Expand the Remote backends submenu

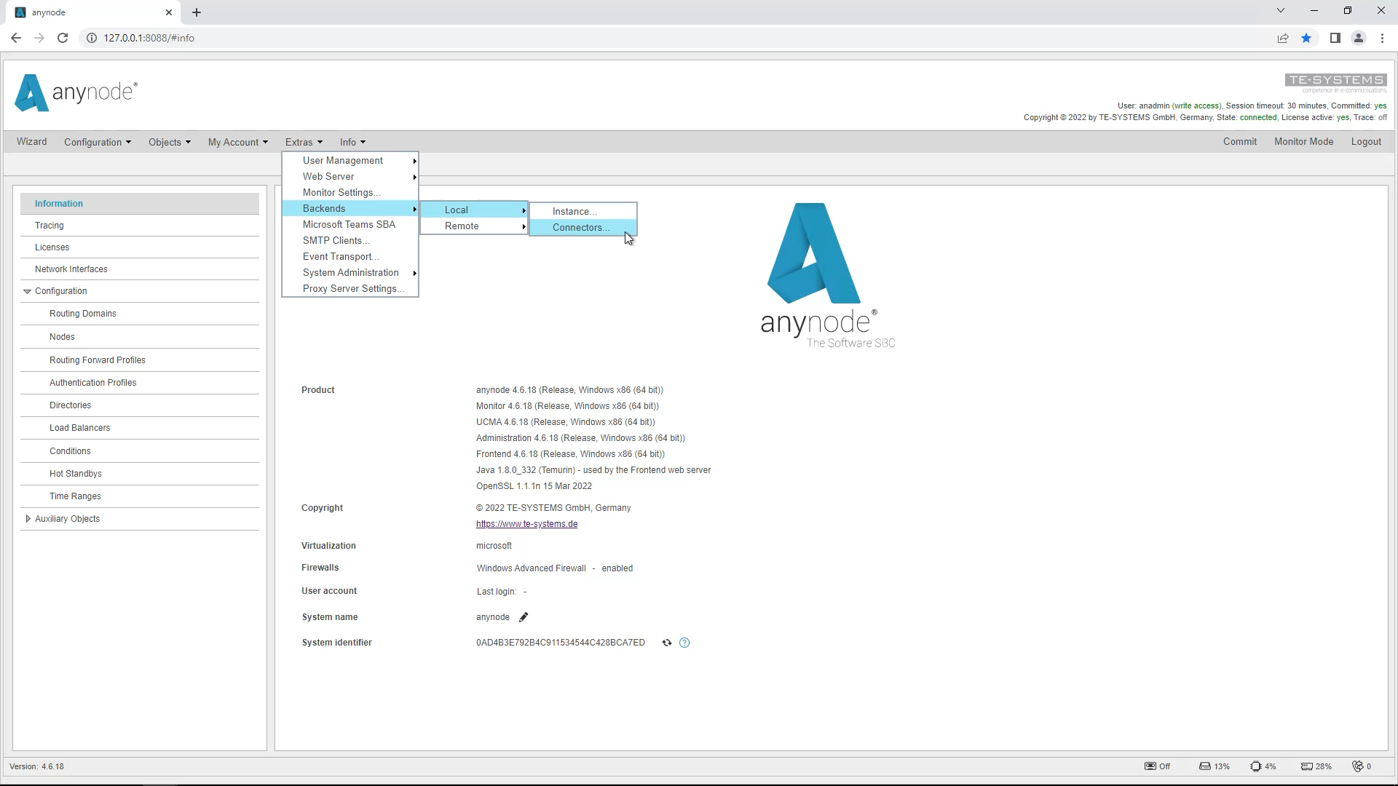point(474,226)
